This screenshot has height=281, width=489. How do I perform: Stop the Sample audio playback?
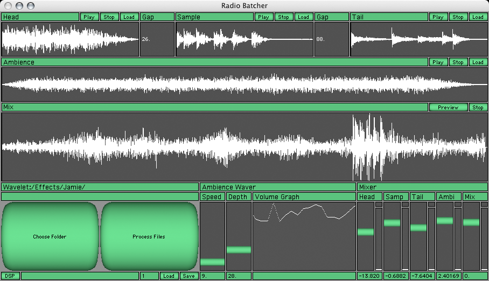pos(283,17)
